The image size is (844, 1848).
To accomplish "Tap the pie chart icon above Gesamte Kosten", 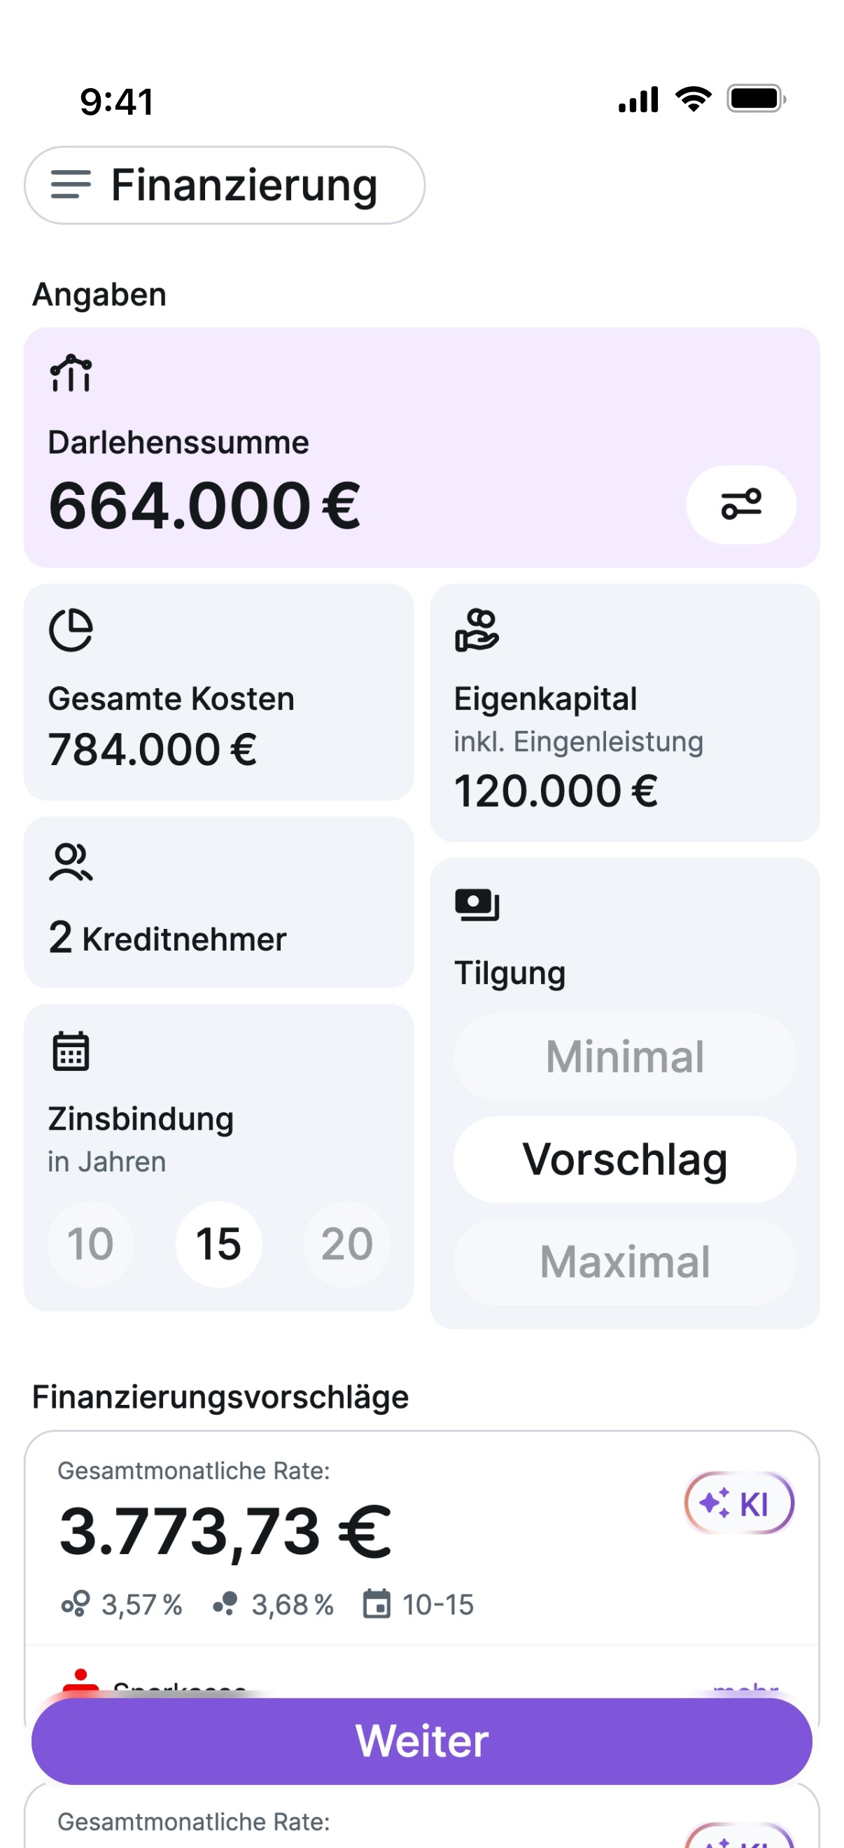I will [x=70, y=630].
